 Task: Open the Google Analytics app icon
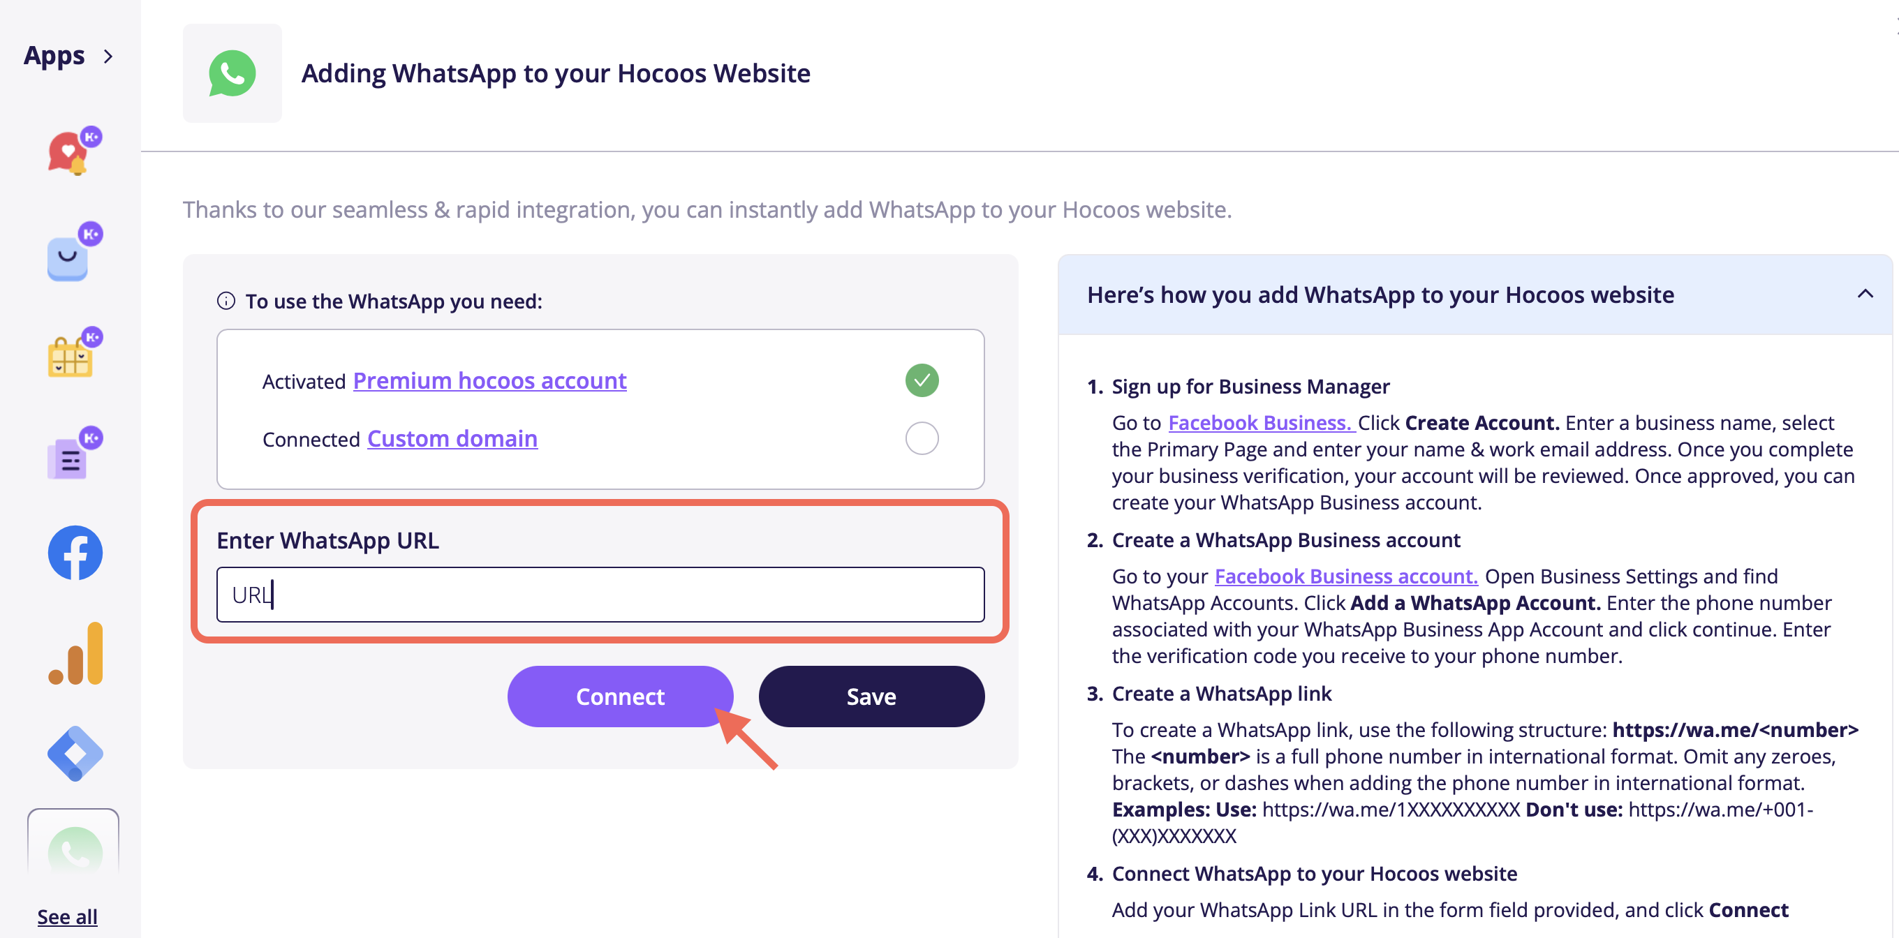75,653
